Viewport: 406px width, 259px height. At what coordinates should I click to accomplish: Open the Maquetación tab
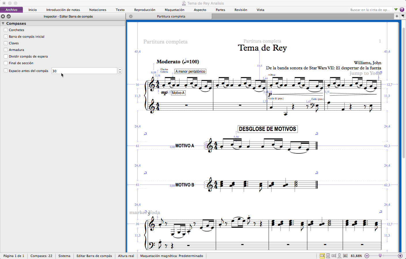(175, 10)
